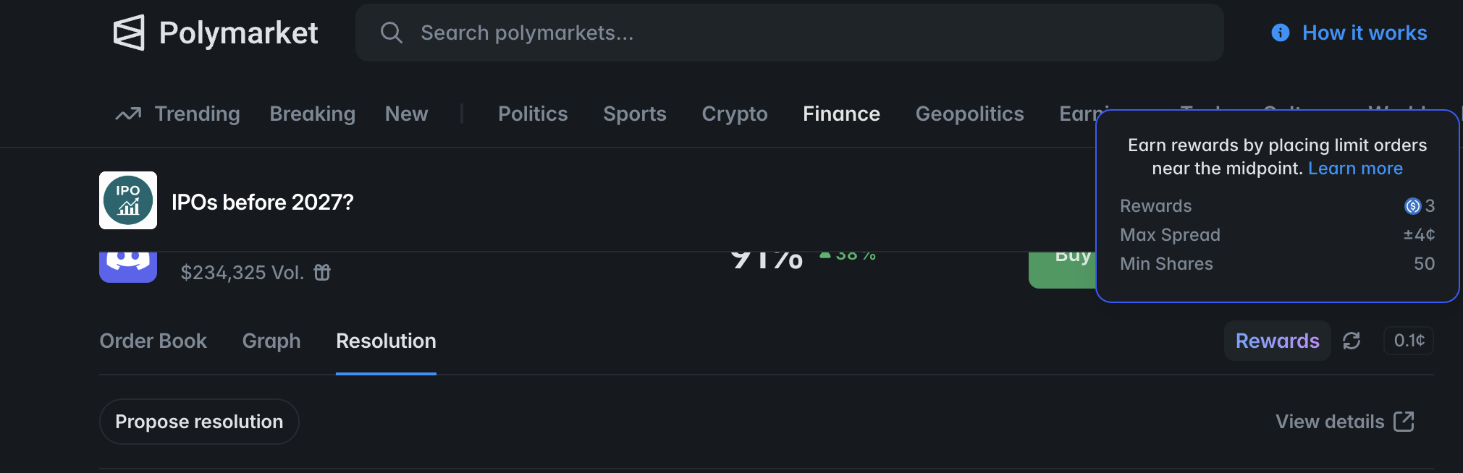Click the info icon beside How it works
This screenshot has width=1463, height=473.
tap(1279, 33)
